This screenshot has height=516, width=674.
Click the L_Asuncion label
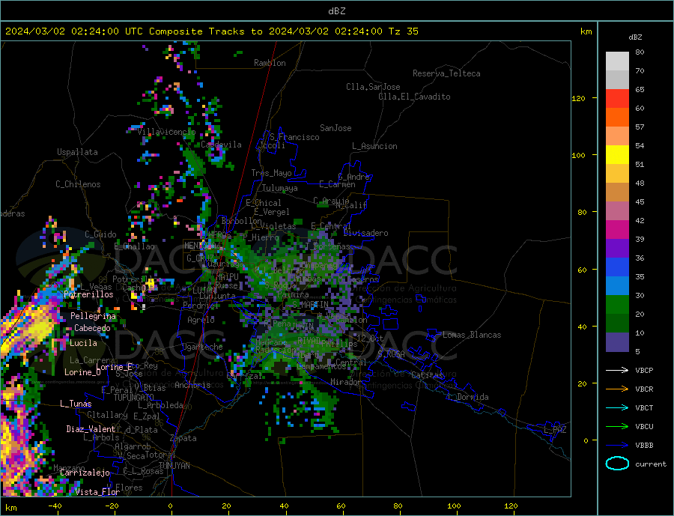[x=375, y=146]
